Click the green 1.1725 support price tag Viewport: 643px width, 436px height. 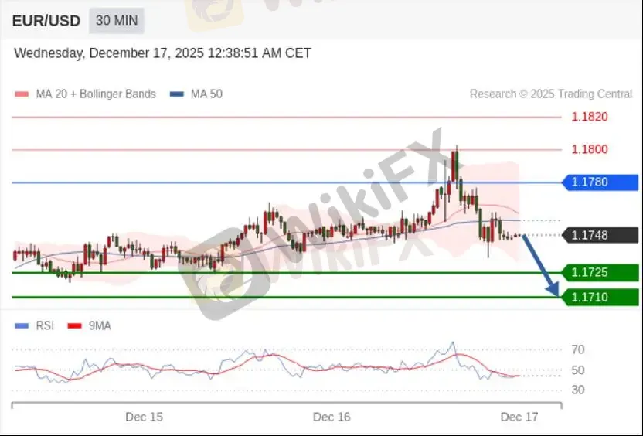[x=600, y=272]
